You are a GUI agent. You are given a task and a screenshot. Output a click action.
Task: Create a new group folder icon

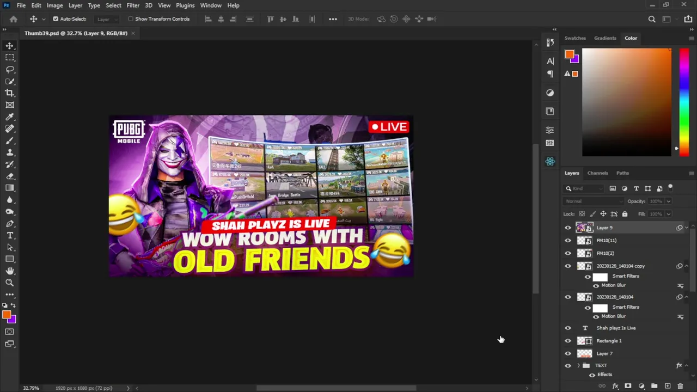tap(655, 386)
